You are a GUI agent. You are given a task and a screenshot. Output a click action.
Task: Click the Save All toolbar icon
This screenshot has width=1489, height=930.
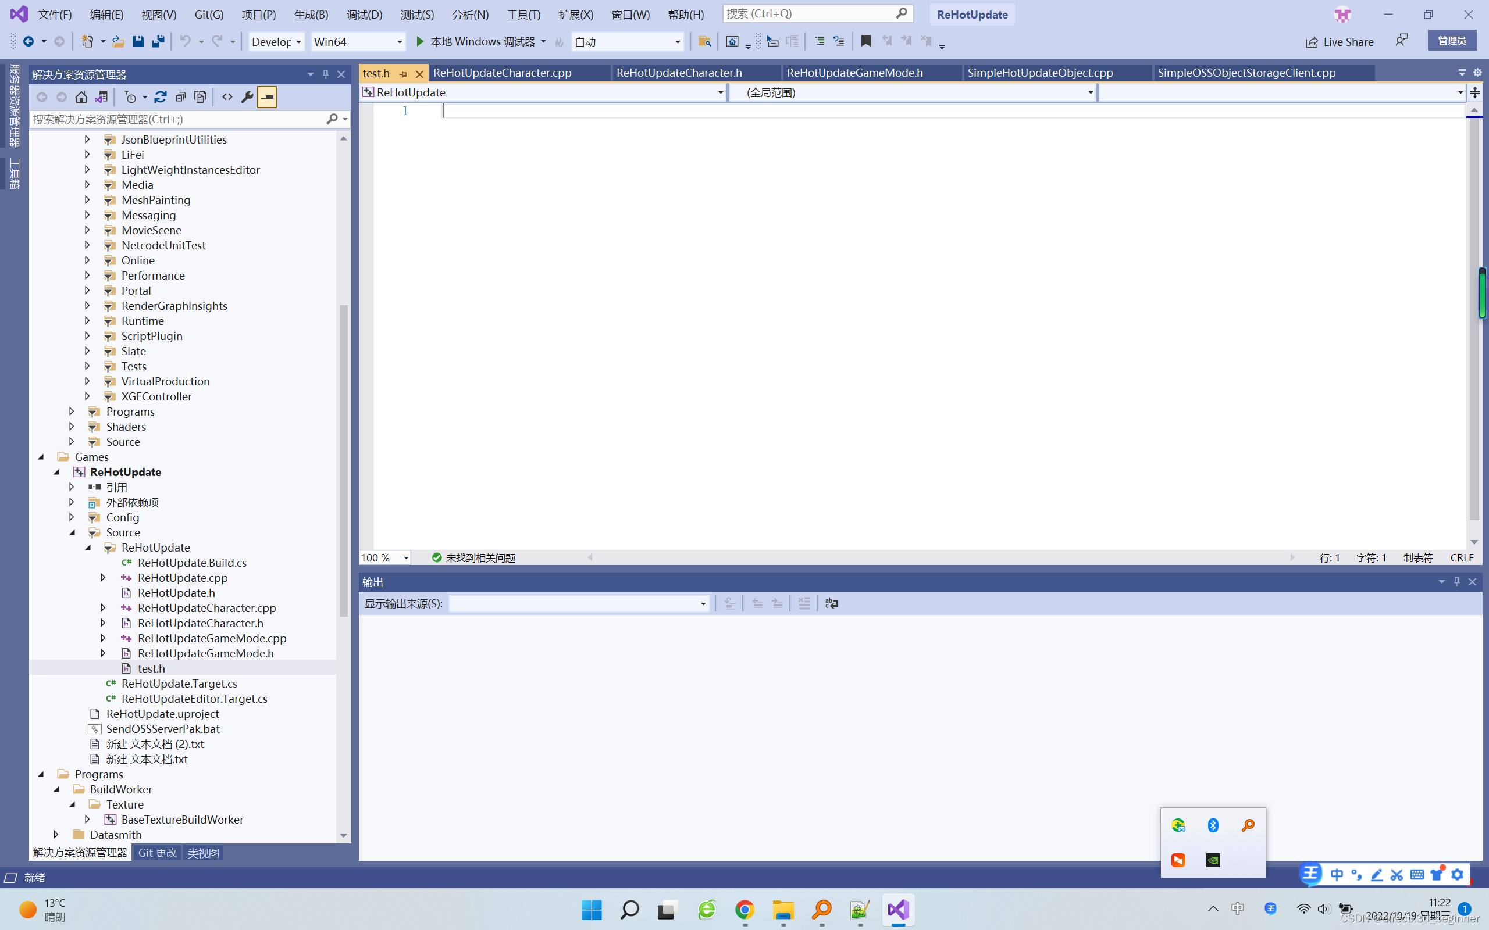coord(158,42)
